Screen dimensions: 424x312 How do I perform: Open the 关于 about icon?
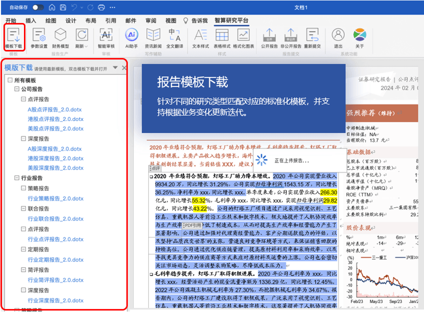click(x=360, y=35)
